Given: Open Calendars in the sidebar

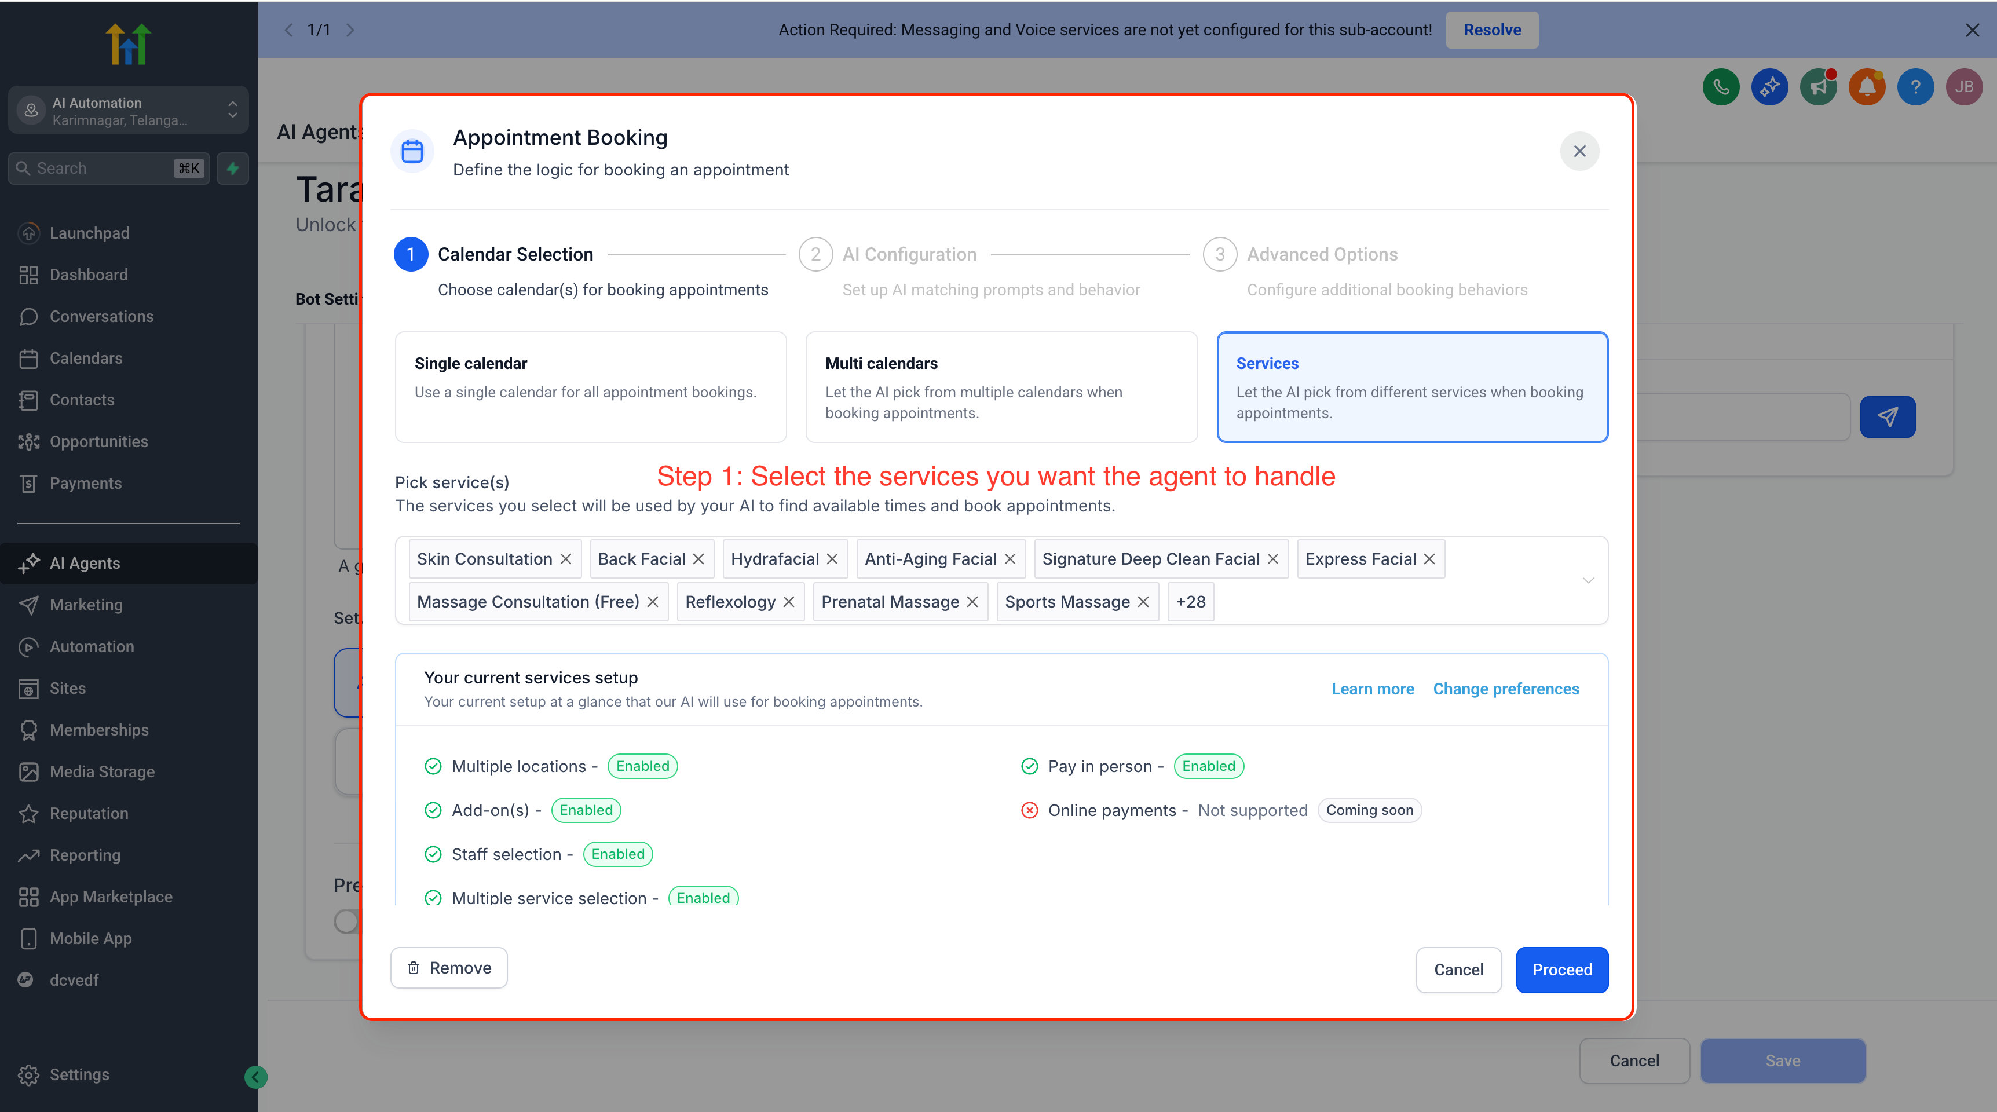Looking at the screenshot, I should point(129,359).
